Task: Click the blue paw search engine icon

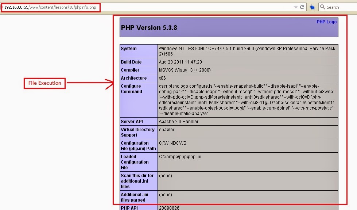Action: click(x=313, y=7)
